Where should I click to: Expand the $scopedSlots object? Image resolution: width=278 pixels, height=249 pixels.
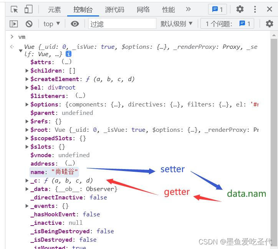pyautogui.click(x=27, y=138)
